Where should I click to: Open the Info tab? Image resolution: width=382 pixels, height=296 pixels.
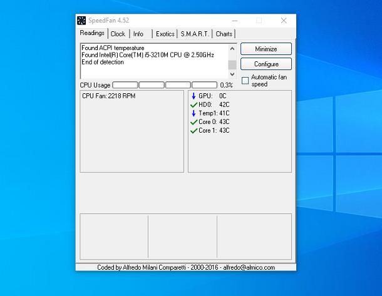[x=138, y=34]
